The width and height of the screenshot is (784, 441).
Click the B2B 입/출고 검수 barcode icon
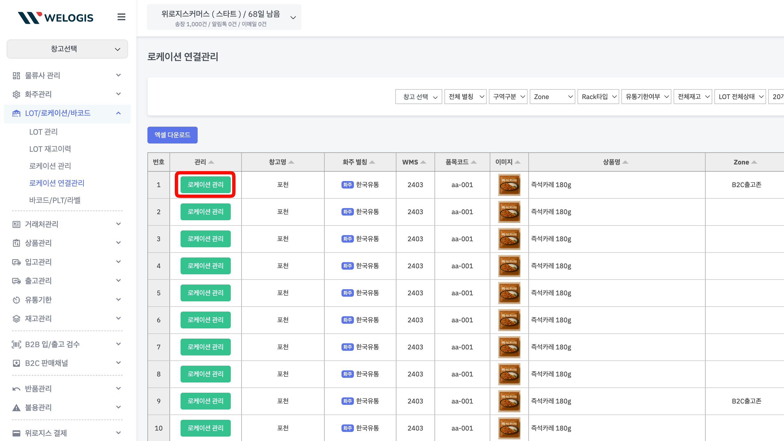coord(16,344)
